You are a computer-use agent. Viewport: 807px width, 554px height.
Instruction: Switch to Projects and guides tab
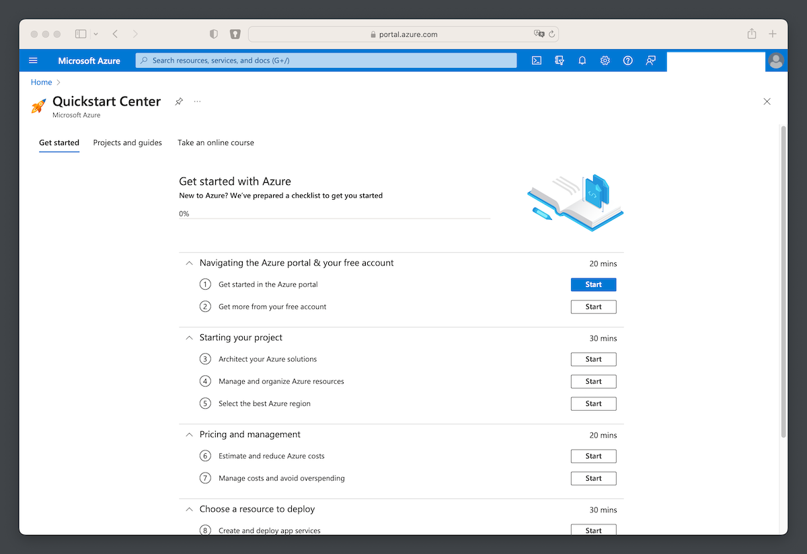(x=128, y=143)
